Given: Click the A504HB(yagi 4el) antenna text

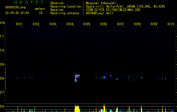Looking at the screenshot, I should pos(99,13).
